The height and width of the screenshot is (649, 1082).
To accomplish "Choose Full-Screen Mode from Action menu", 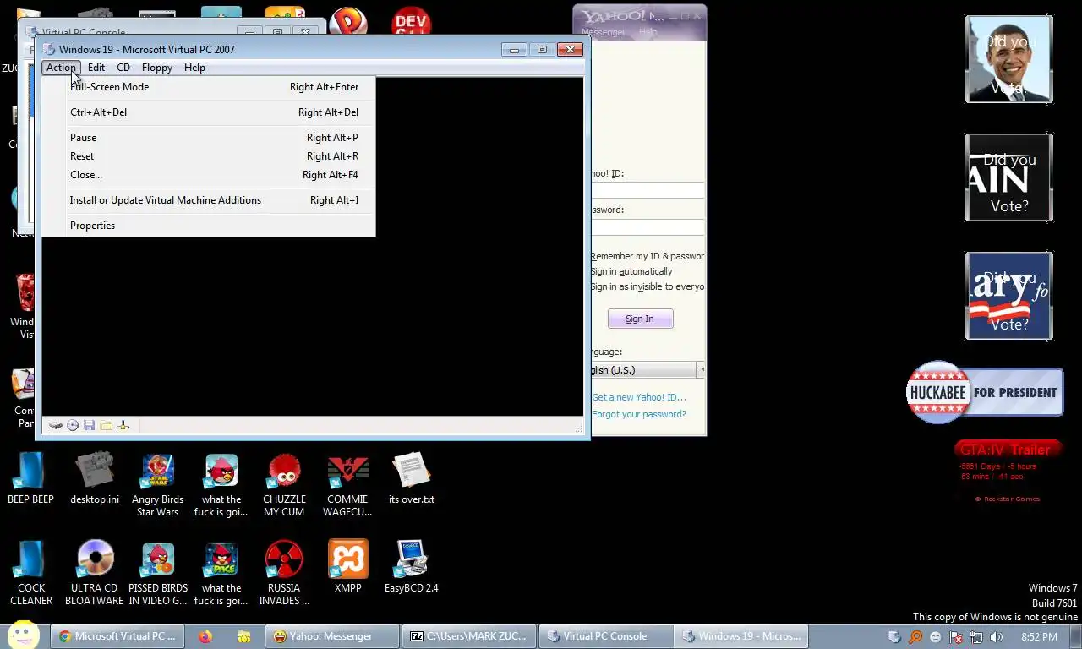I will pos(209,87).
